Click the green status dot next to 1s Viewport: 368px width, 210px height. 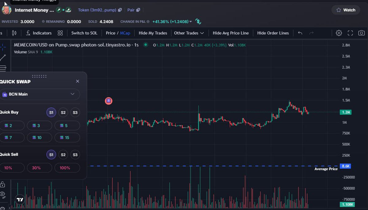click(146, 45)
